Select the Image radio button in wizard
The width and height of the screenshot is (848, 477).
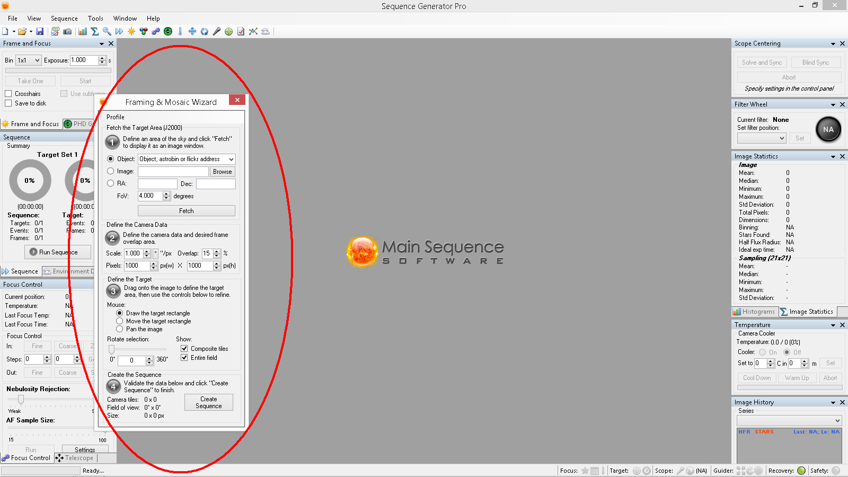coord(111,171)
